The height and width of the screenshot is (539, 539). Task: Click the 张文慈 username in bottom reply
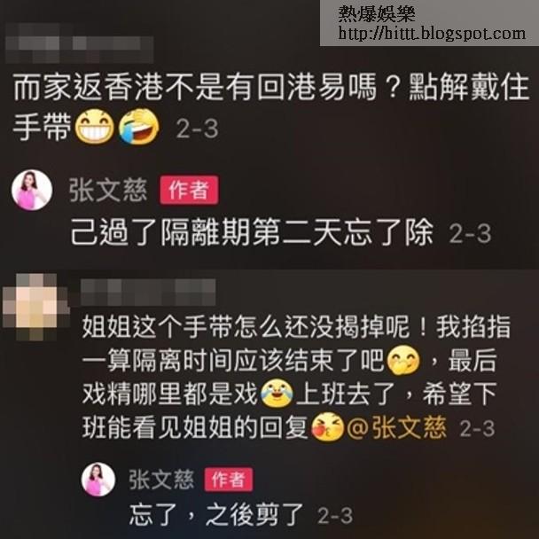161,480
